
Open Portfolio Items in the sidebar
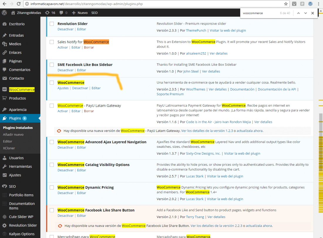pyautogui.click(x=20, y=195)
